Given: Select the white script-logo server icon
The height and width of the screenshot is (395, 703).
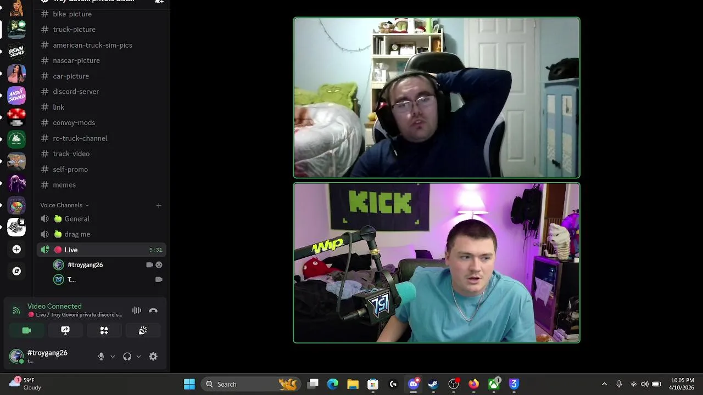Looking at the screenshot, I should click(x=16, y=227).
